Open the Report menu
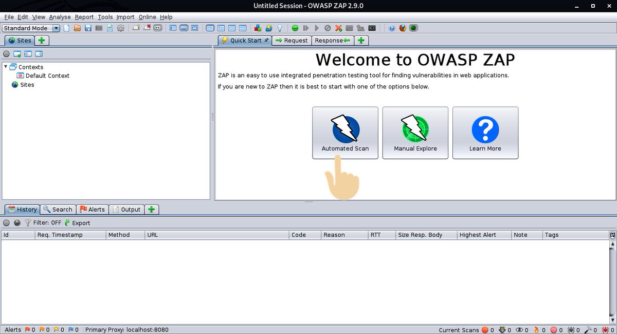Image resolution: width=617 pixels, height=334 pixels. click(84, 17)
